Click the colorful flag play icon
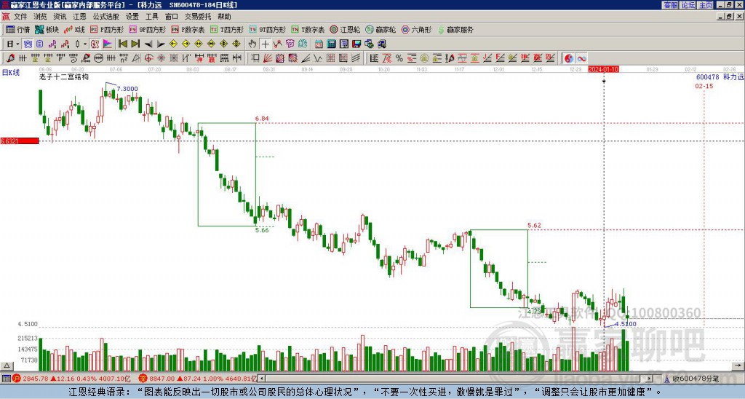This screenshot has height=399, width=745. [x=108, y=44]
